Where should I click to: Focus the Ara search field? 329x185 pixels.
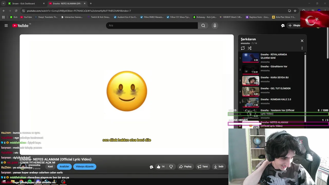coord(152,25)
